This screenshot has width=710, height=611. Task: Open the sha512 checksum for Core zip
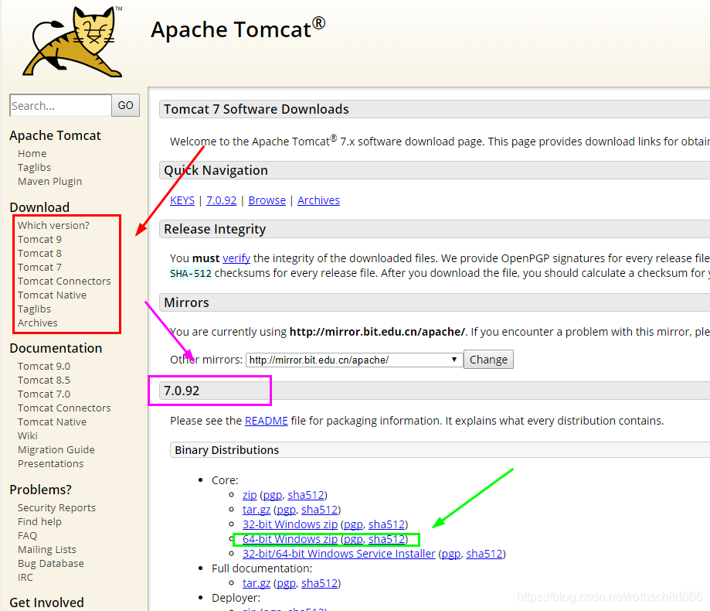[306, 495]
